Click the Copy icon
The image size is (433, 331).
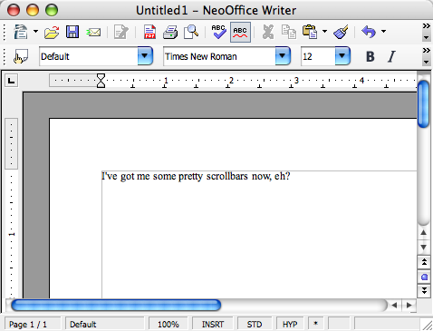coord(289,32)
